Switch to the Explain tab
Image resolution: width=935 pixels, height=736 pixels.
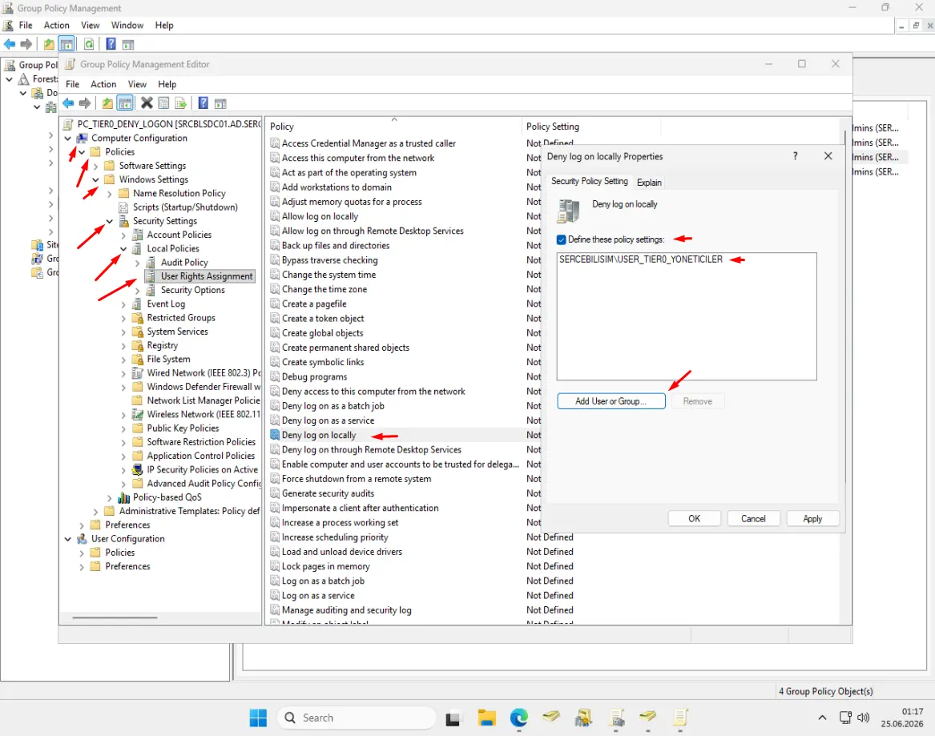649,183
